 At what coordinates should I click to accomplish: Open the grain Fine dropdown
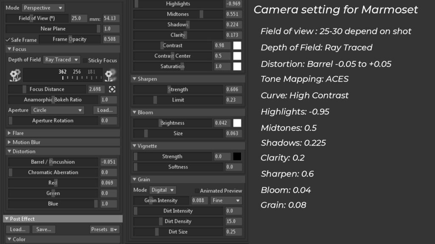click(x=226, y=200)
